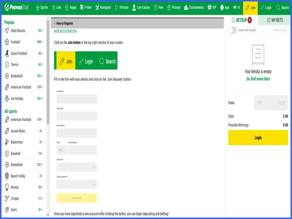Expand the Aussie Rules chevron
This screenshot has height=219, width=292.
pyautogui.click(x=42, y=131)
